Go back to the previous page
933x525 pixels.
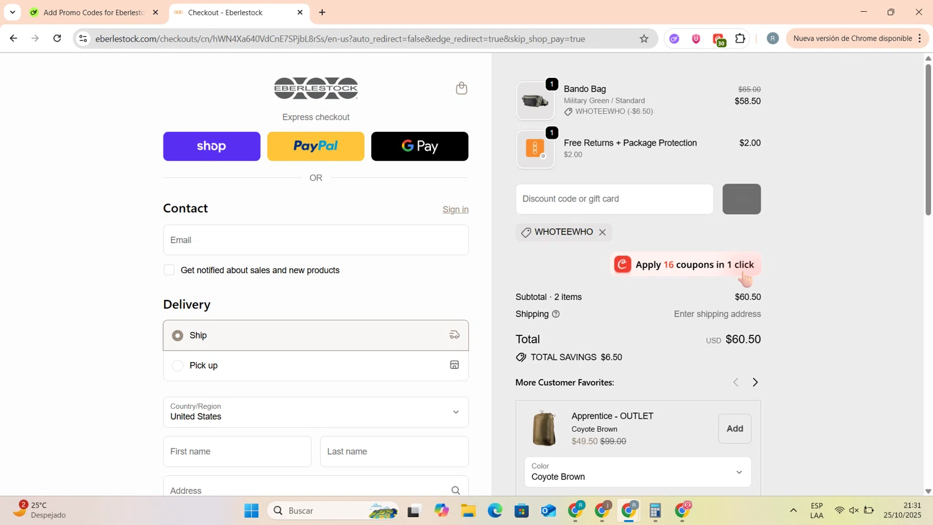point(14,39)
